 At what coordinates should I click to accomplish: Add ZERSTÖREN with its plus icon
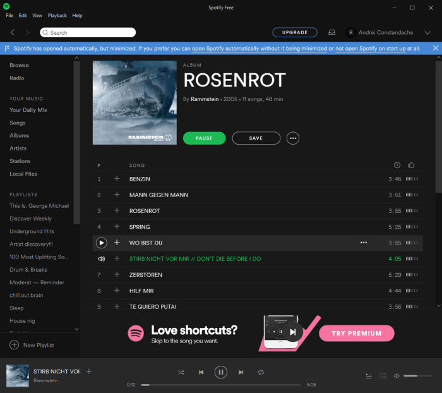(x=117, y=274)
